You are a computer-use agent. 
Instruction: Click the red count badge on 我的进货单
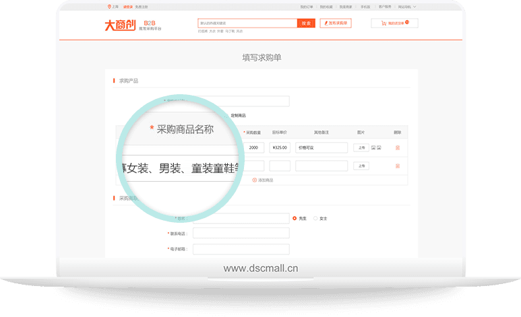tap(407, 22)
